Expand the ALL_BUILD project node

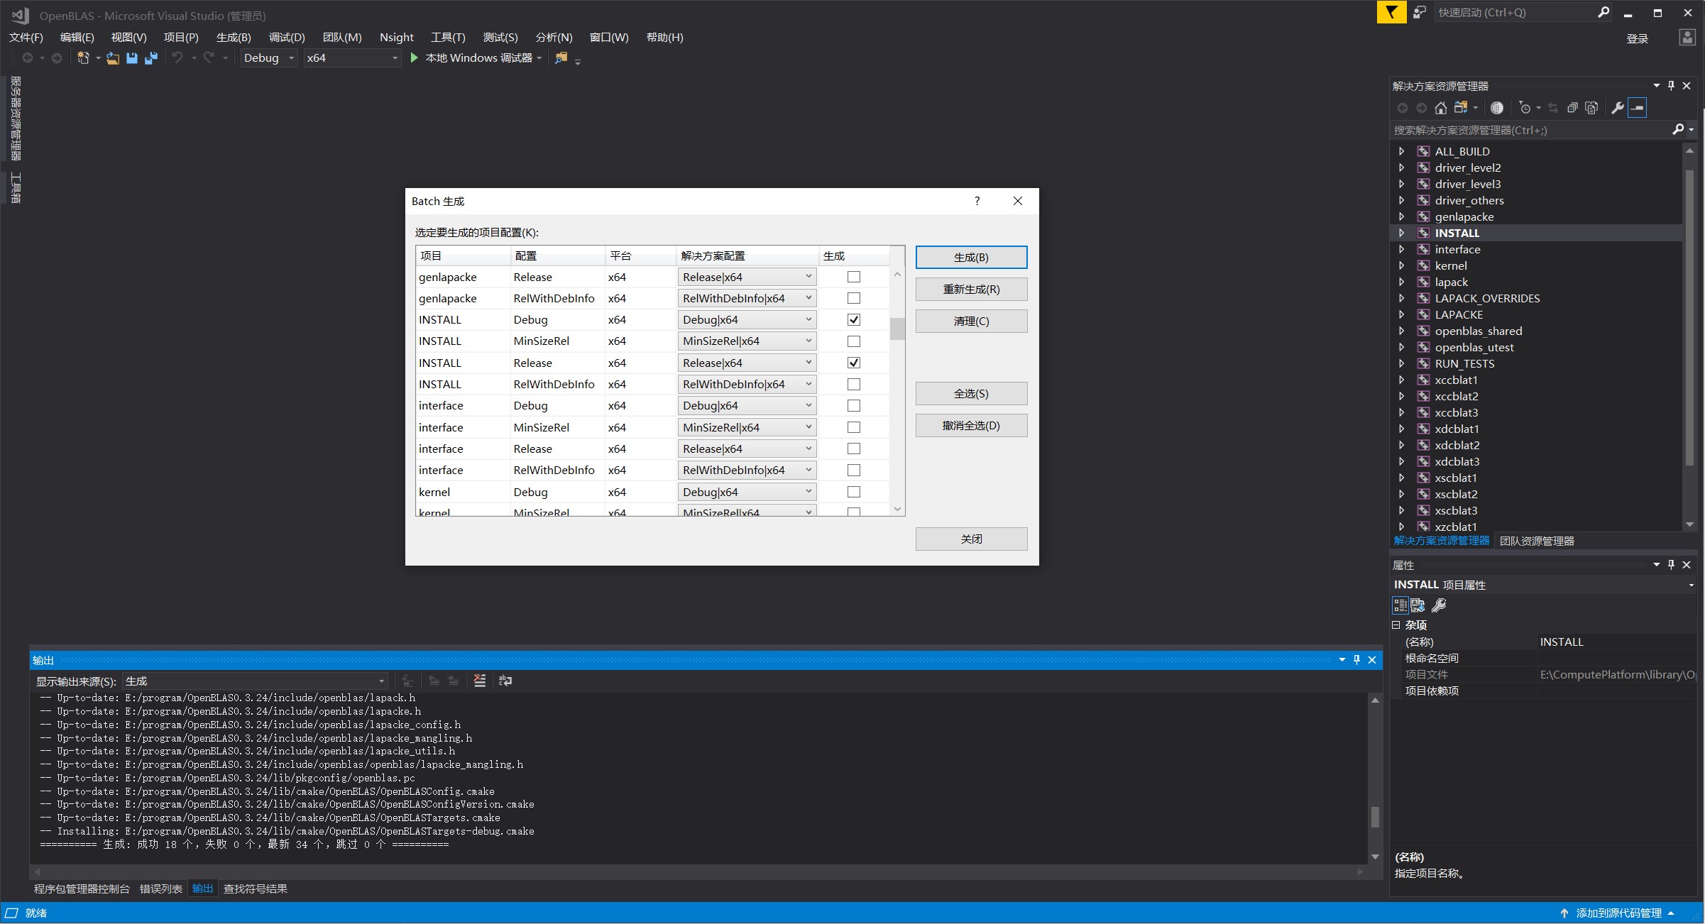click(1401, 151)
